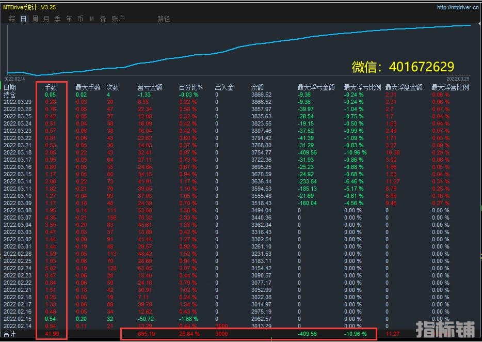This screenshot has width=482, height=342.
Task: Click the 余额 column header
Action: point(257,88)
